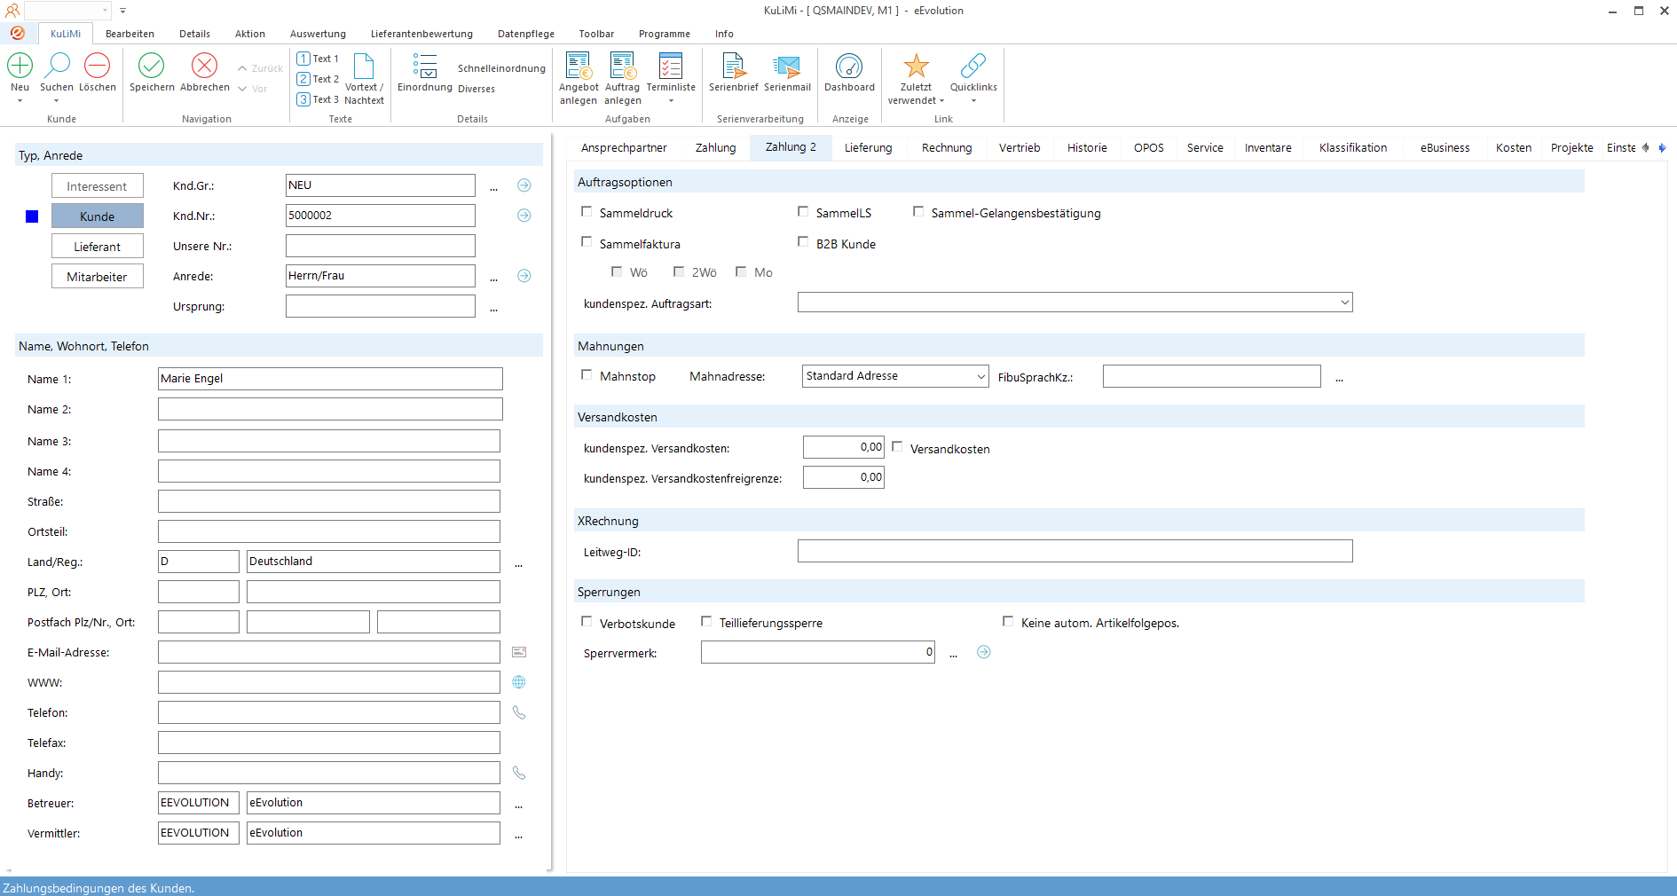Dial using phone icon beside Handy
1677x896 pixels.
[x=519, y=773]
